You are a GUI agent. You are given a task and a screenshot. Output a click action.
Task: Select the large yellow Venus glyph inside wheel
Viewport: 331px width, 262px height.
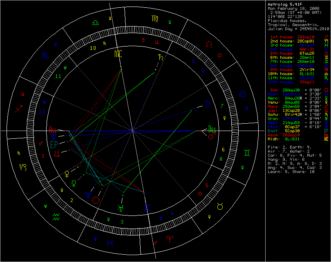(67, 175)
